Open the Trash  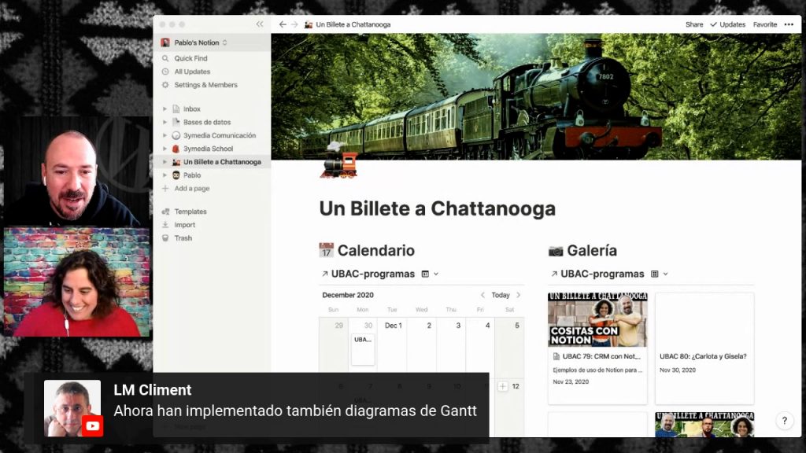tap(181, 238)
